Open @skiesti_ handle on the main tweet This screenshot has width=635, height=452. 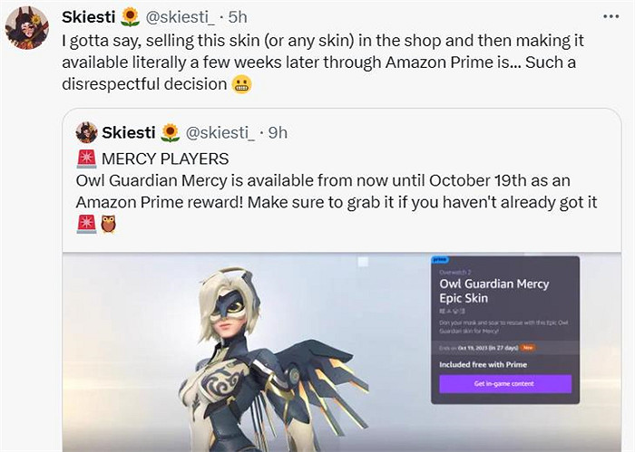tap(180, 17)
